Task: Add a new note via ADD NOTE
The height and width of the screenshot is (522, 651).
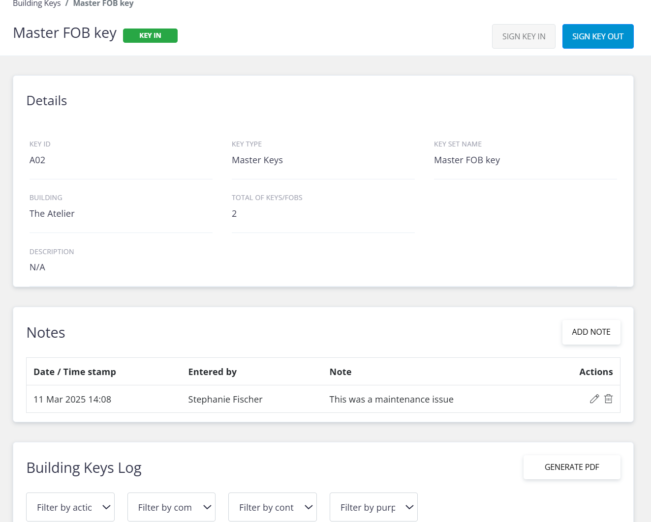Action: pyautogui.click(x=591, y=332)
